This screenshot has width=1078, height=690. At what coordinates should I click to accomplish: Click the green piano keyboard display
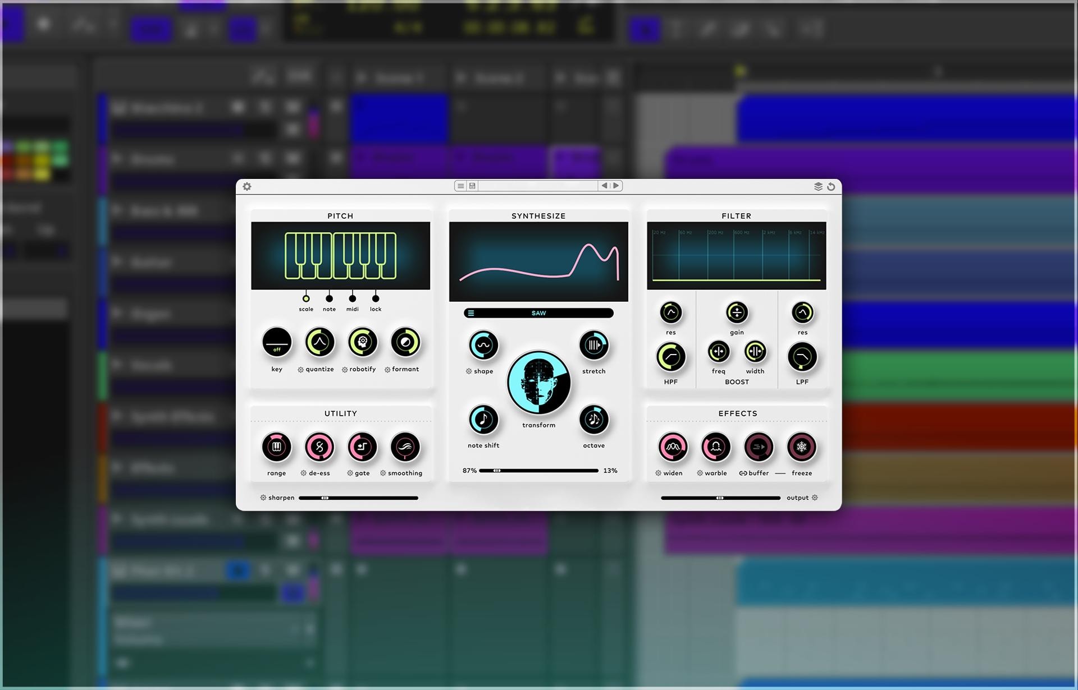coord(341,256)
